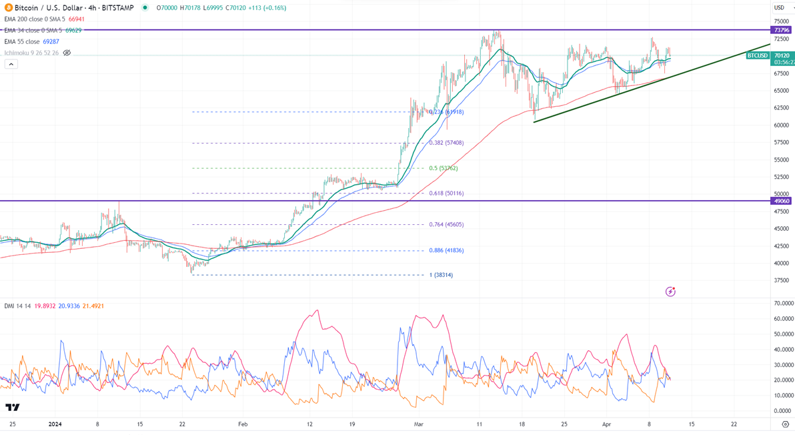Open chart settings hexagon gear icon

(x=786, y=424)
